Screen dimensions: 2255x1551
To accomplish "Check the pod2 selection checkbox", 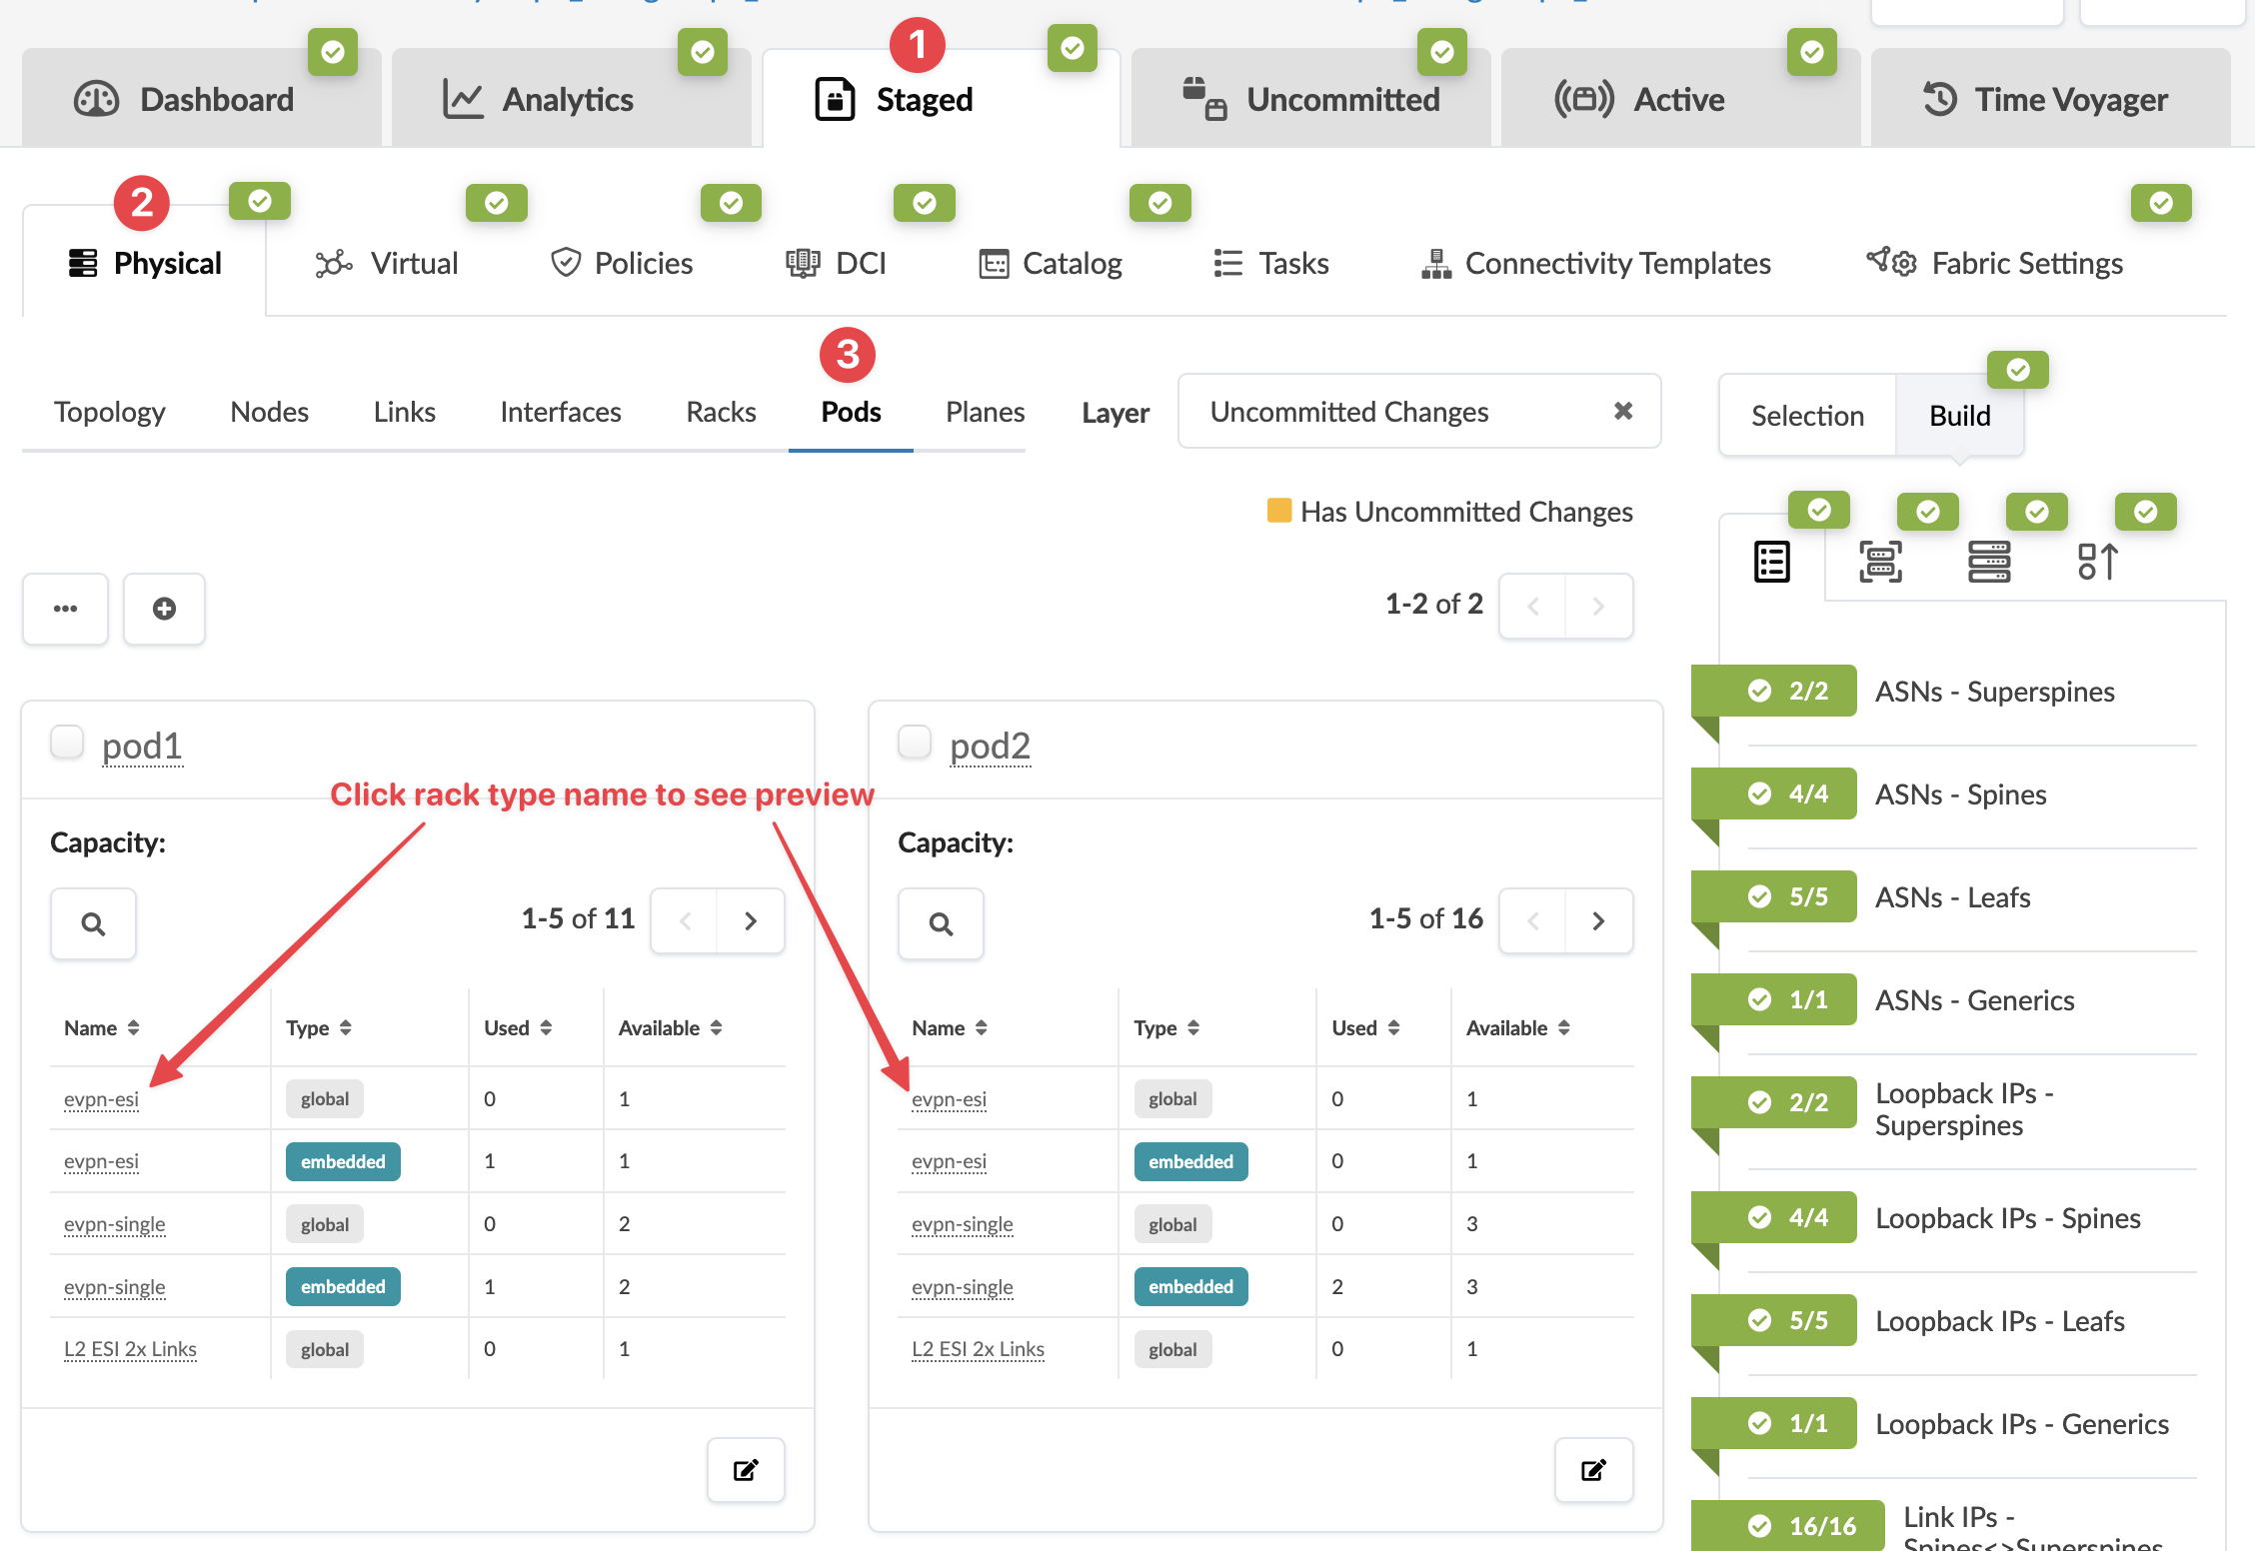I will [x=914, y=742].
